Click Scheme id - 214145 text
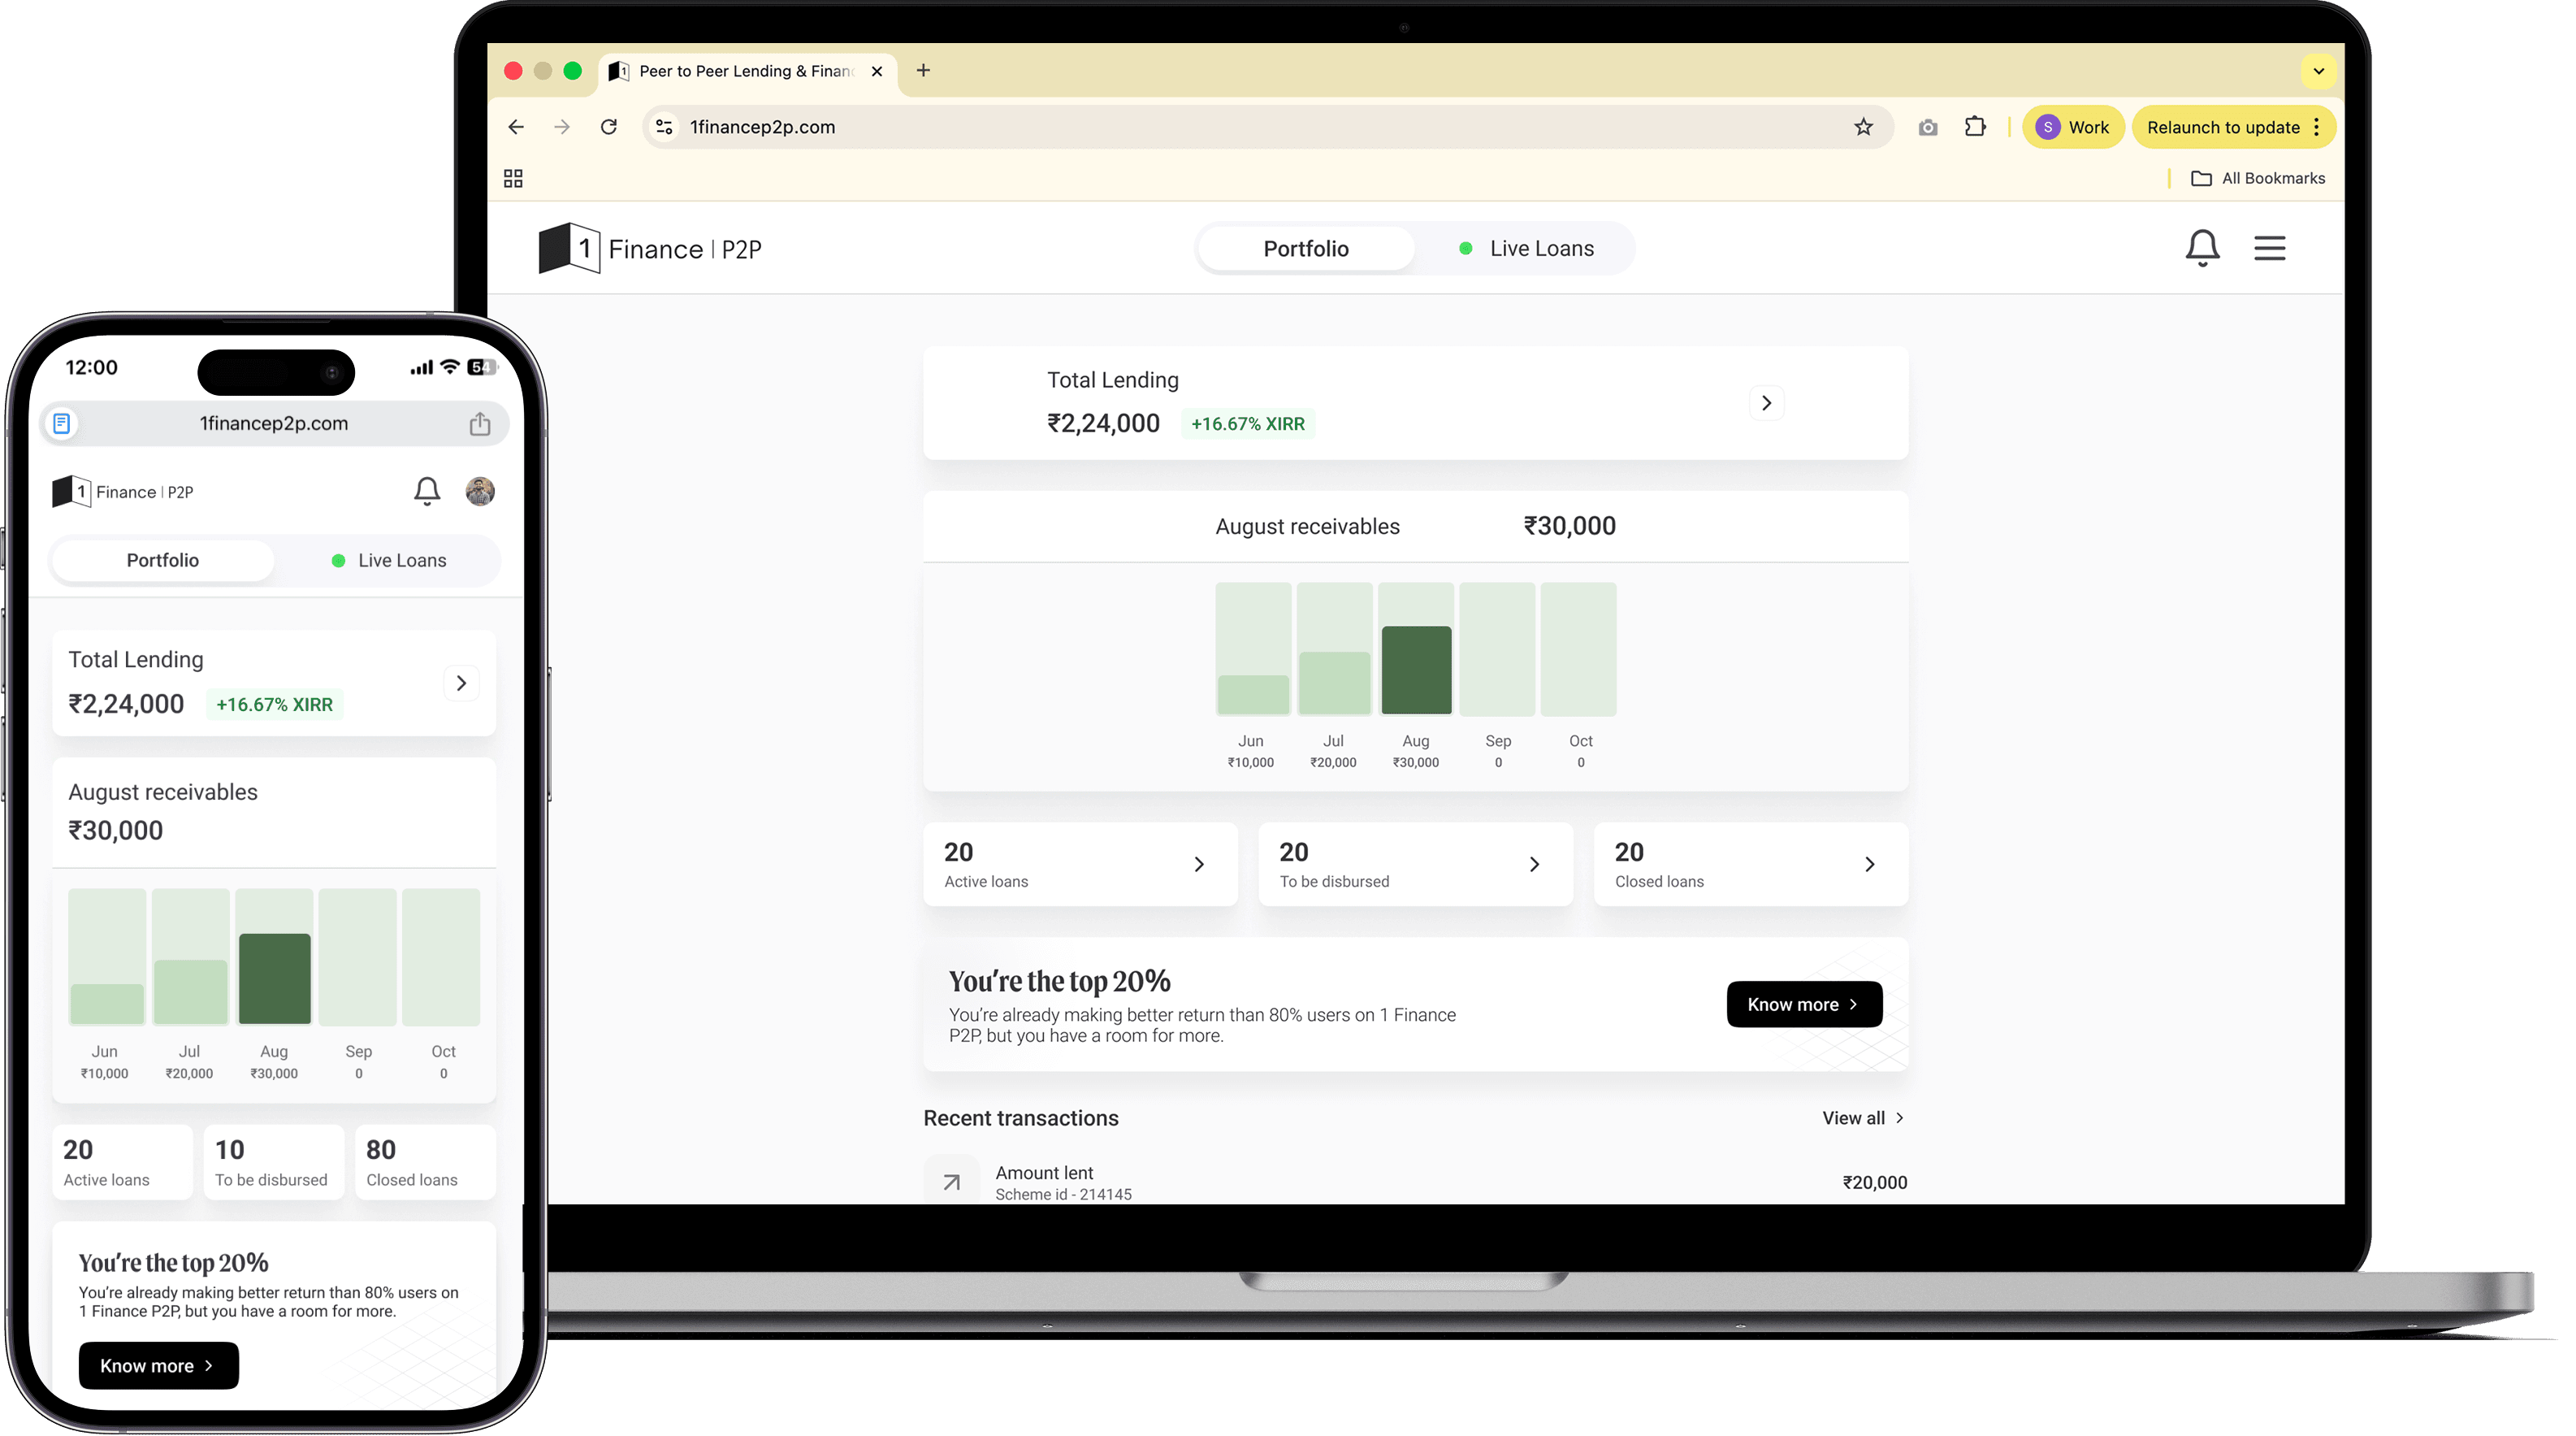The width and height of the screenshot is (2576, 1436). click(x=1063, y=1194)
